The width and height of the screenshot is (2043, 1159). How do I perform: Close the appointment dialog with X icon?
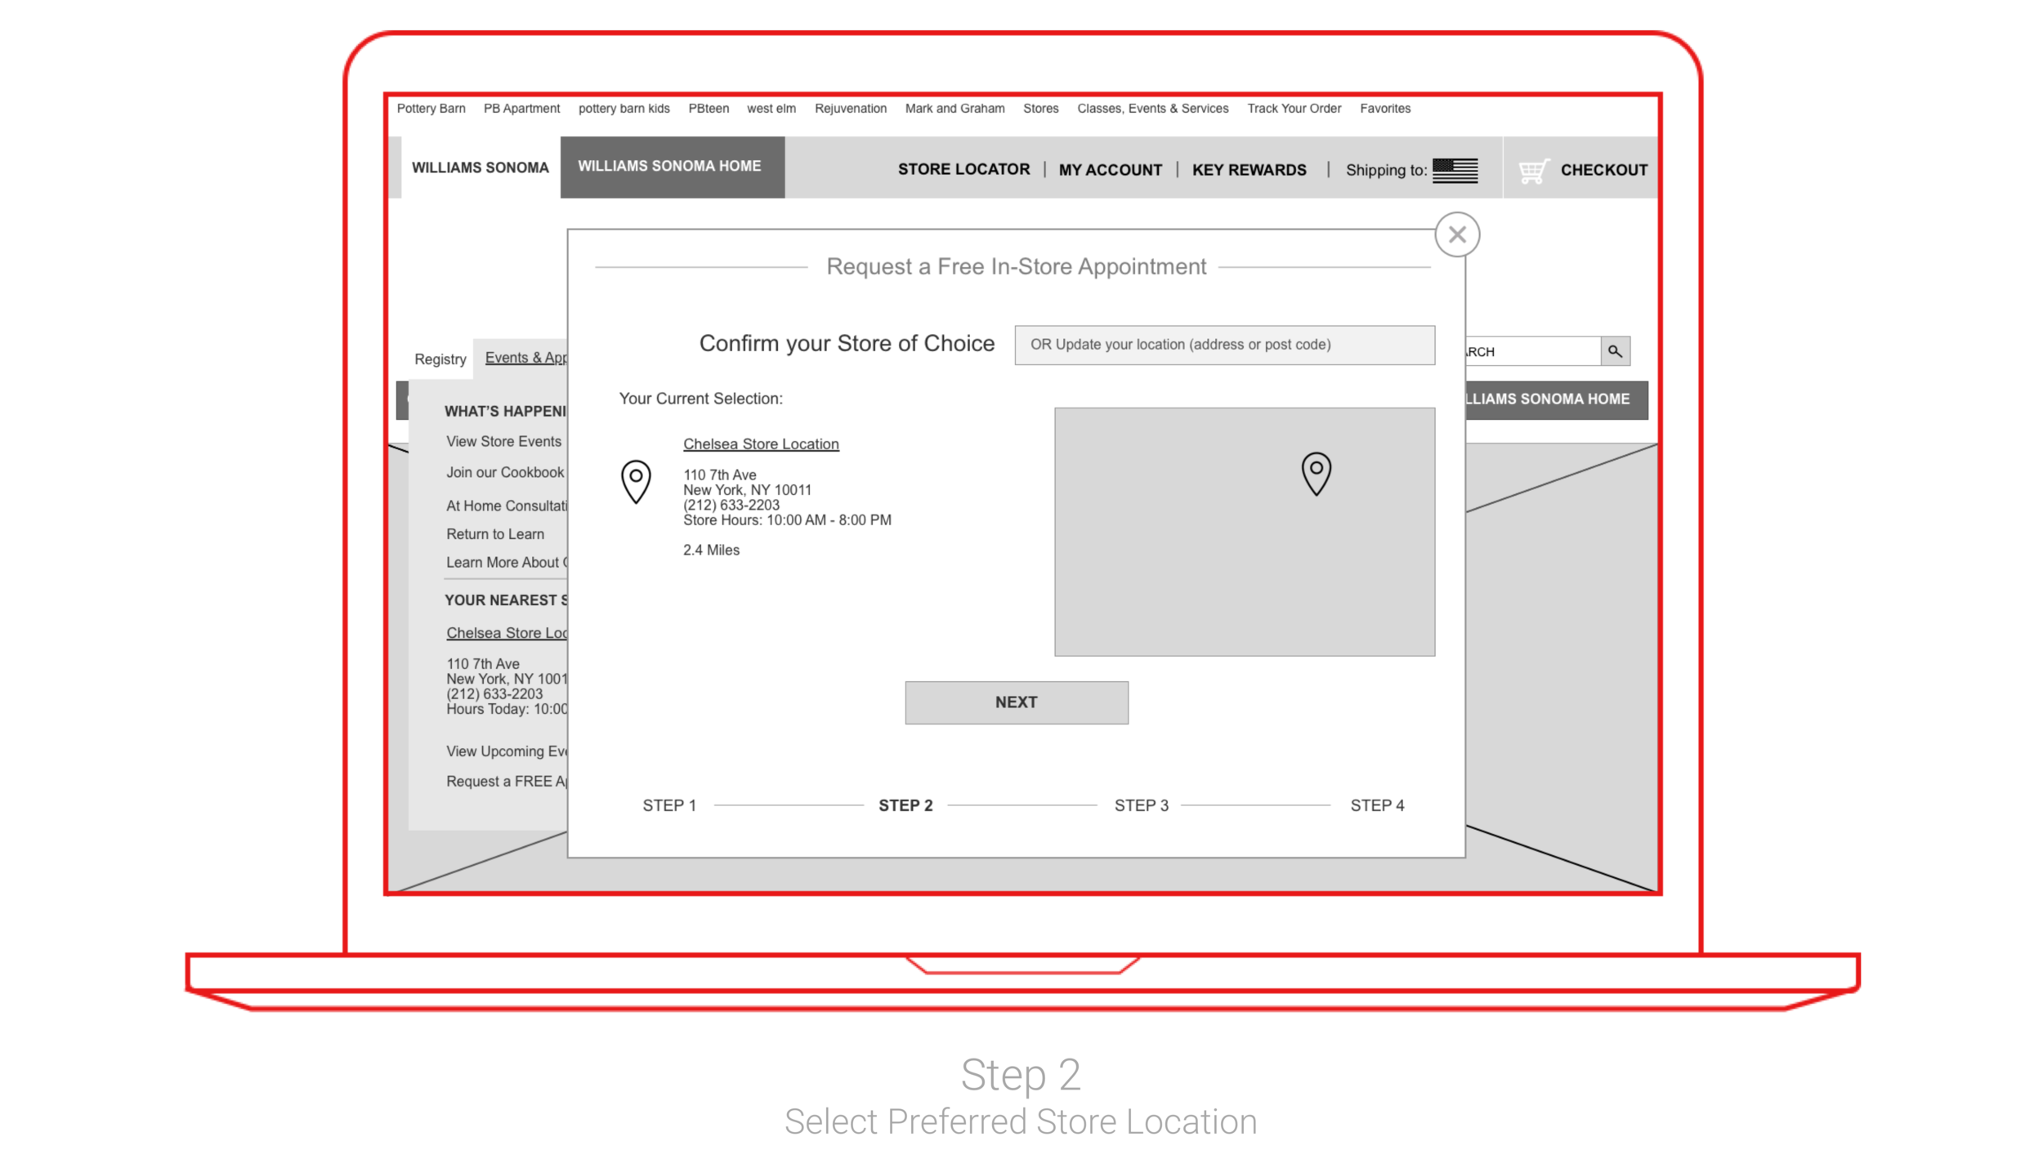pos(1457,235)
